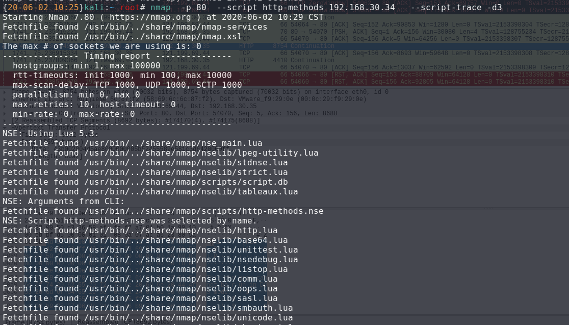Click the 'http-methods' script name in the command line
Viewport: 569px width, 325px height.
[x=293, y=7]
